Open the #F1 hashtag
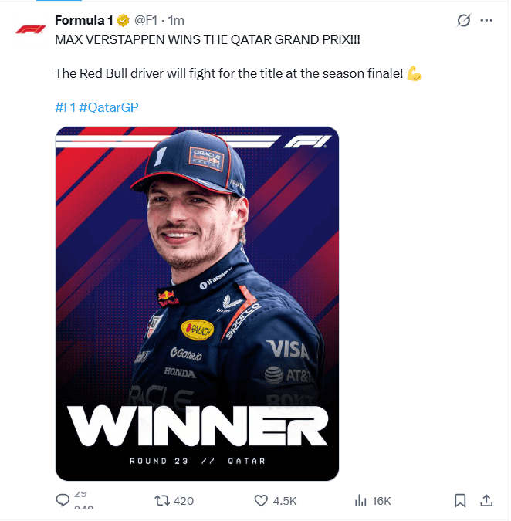 point(65,107)
